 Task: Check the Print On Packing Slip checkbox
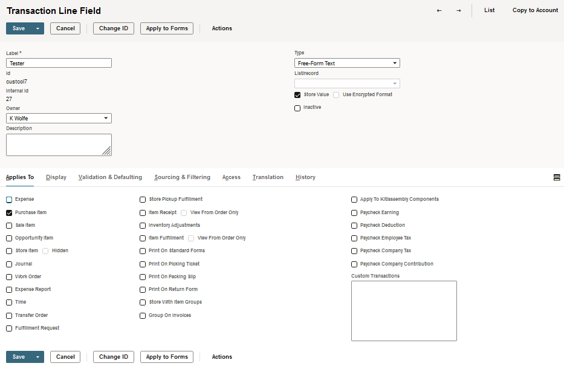pyautogui.click(x=143, y=277)
